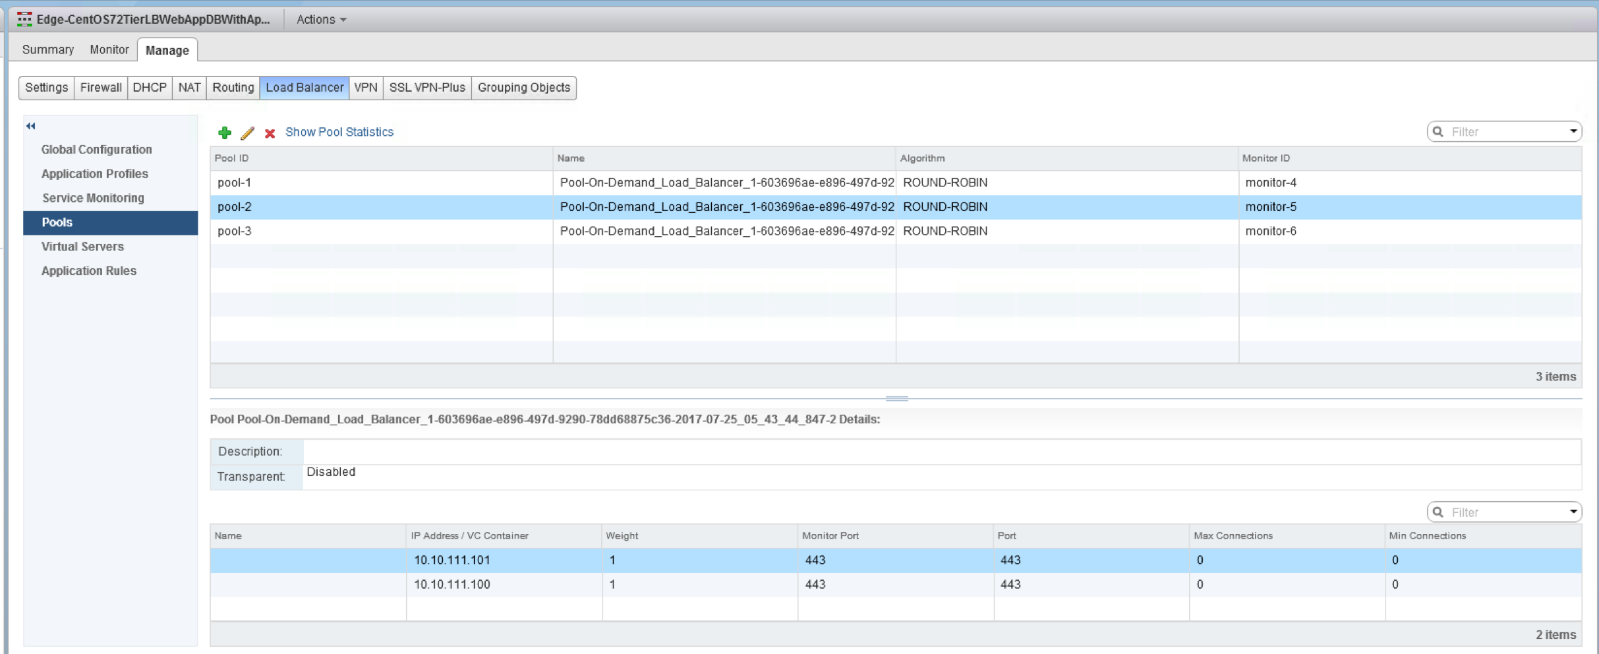Viewport: 1599px width, 654px height.
Task: Click Monitor Port 443 for 10.10.111.100
Action: coord(815,585)
